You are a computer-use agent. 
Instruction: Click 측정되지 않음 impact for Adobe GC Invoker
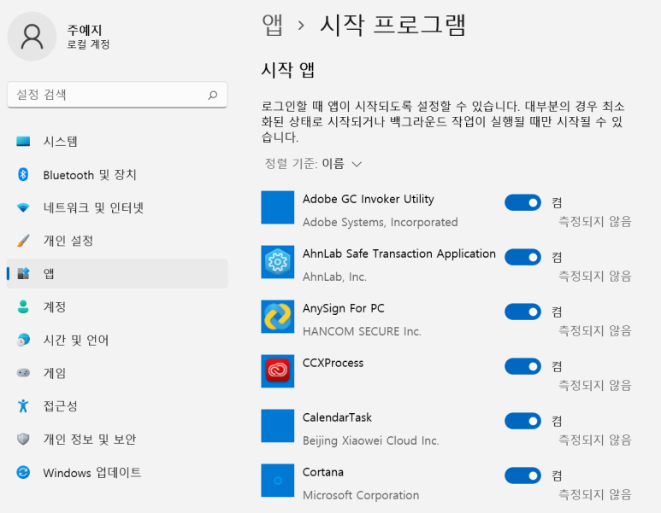pos(595,221)
